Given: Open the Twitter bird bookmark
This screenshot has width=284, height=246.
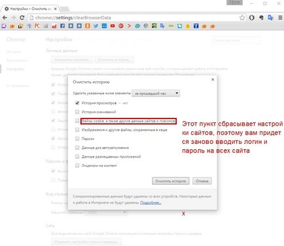Looking at the screenshot, I should coord(96,26).
